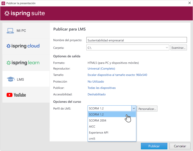Viewport: 193px width, 151px height.
Task: Open the Mi PC publishing tab
Action: [26, 31]
